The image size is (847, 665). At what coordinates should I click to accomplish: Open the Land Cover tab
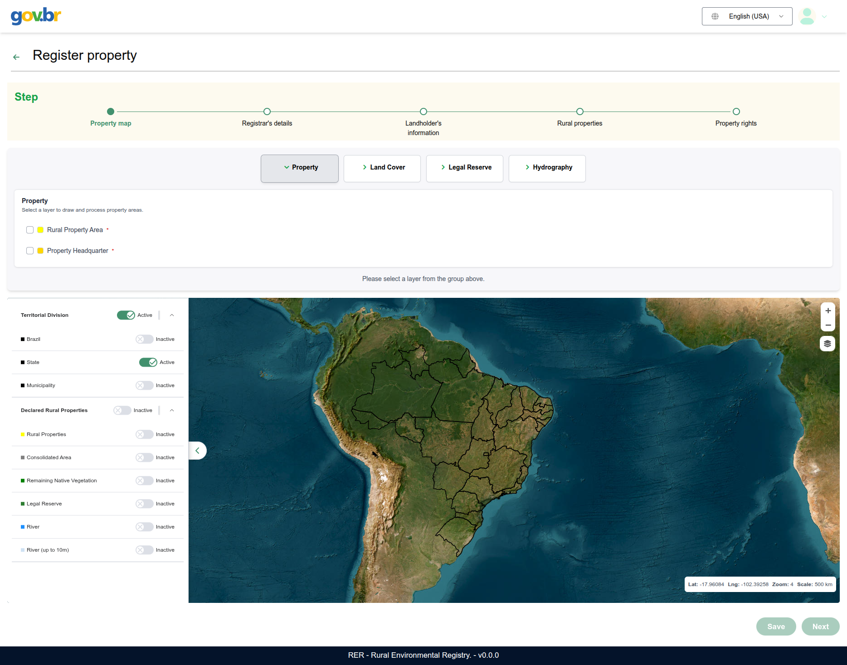(382, 169)
